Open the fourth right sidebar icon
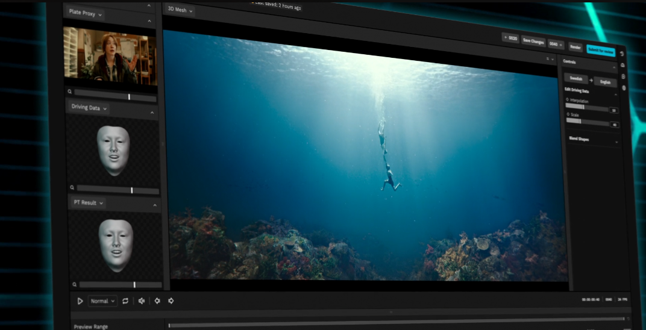The height and width of the screenshot is (330, 646). [x=624, y=88]
